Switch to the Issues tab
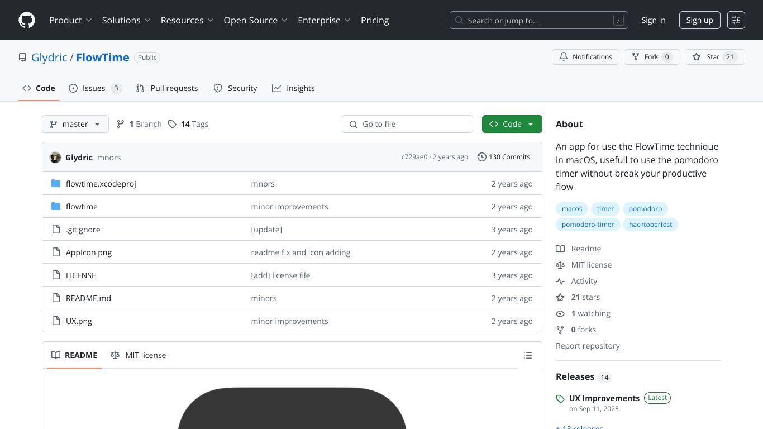 coord(95,88)
